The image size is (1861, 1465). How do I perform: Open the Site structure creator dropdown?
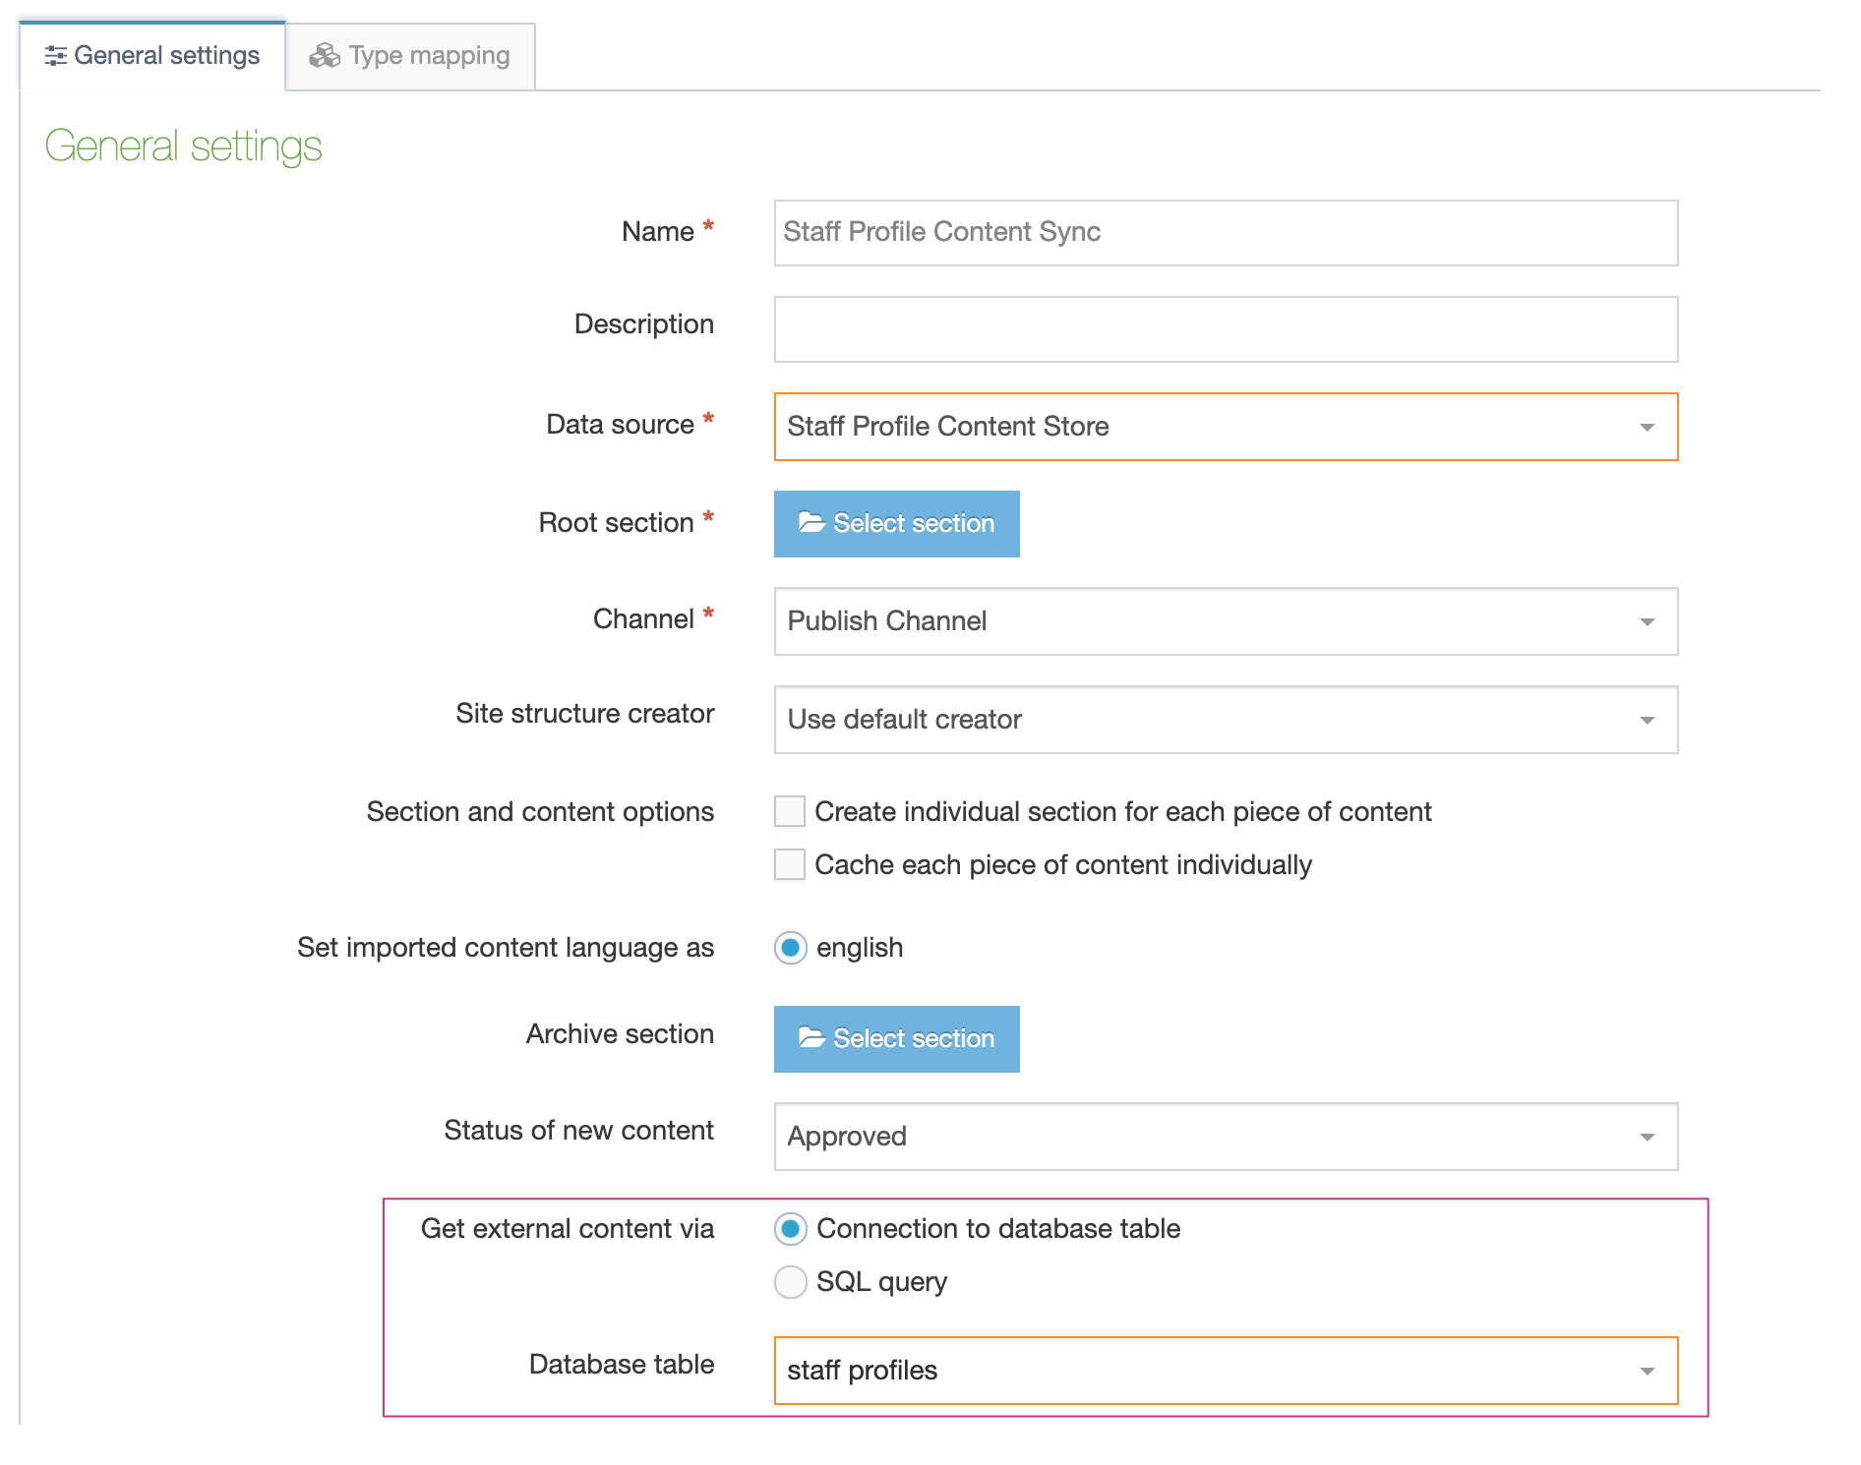click(x=1225, y=720)
